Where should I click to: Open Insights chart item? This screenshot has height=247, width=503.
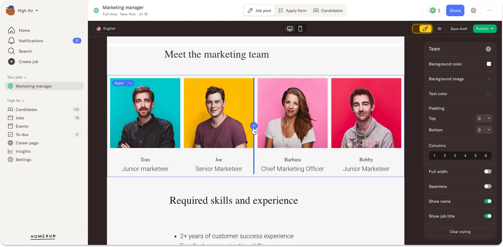coord(23,151)
